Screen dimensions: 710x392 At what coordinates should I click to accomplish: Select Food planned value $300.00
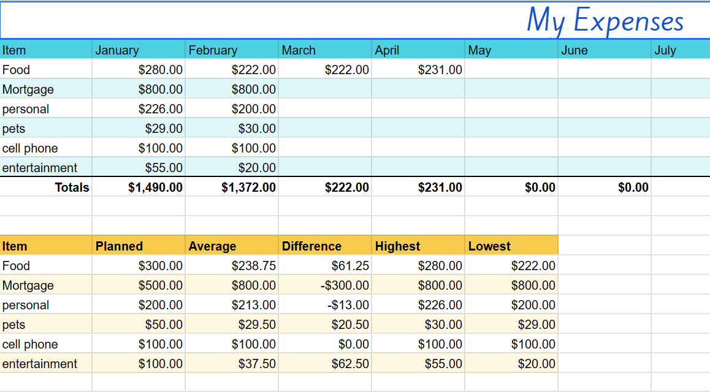pos(139,265)
